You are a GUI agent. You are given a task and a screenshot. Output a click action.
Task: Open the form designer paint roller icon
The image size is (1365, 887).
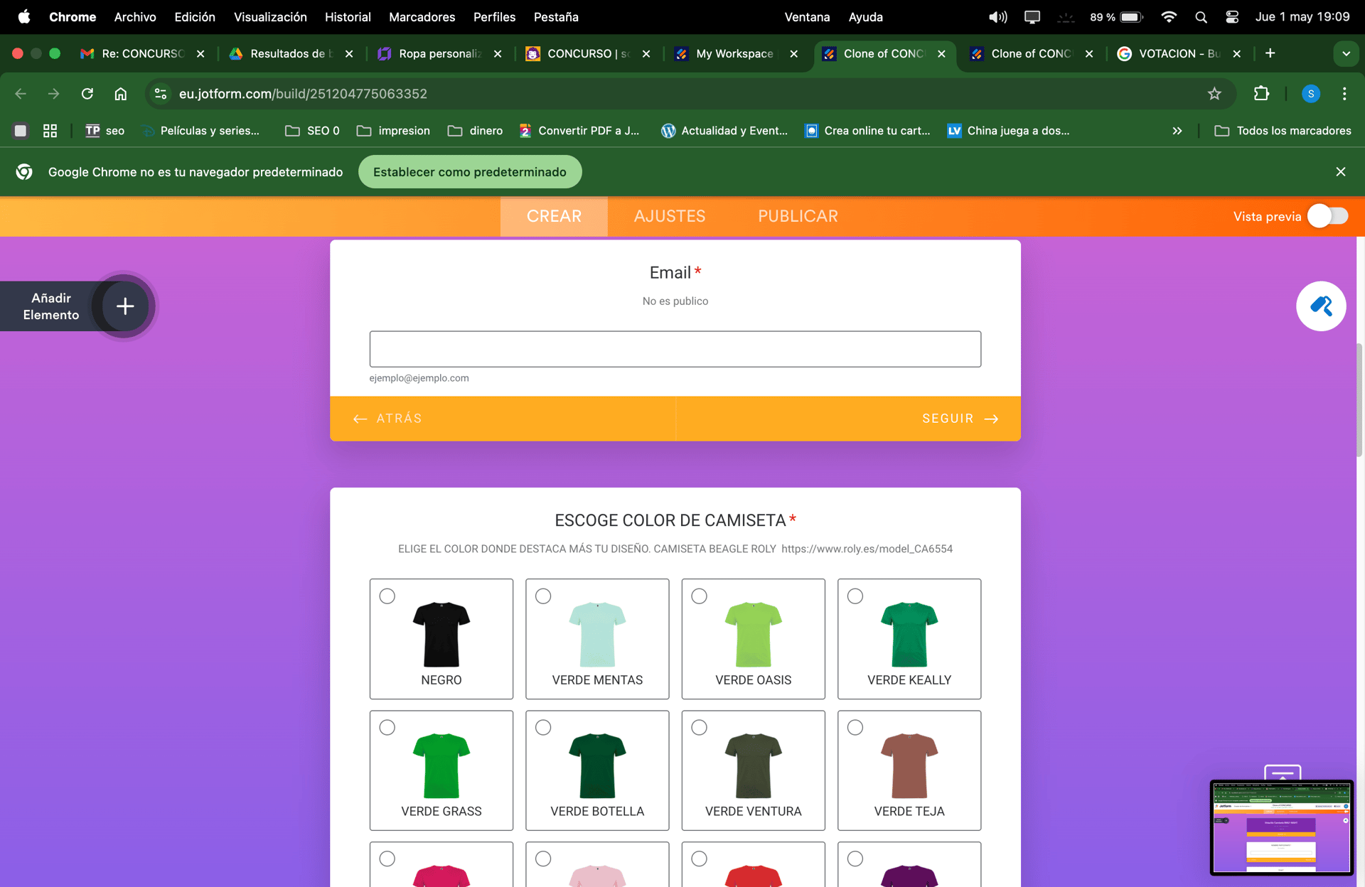click(x=1321, y=306)
